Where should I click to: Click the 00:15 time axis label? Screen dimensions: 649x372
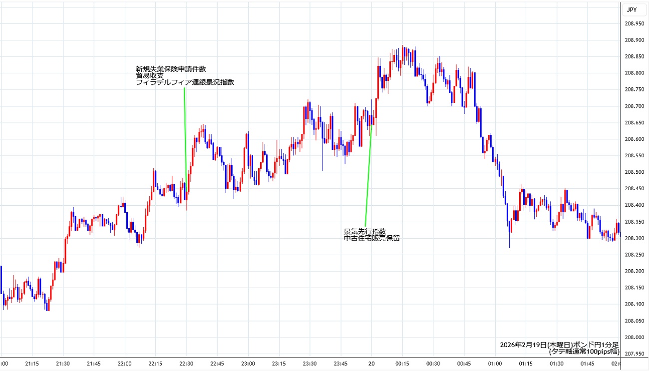tap(402, 363)
